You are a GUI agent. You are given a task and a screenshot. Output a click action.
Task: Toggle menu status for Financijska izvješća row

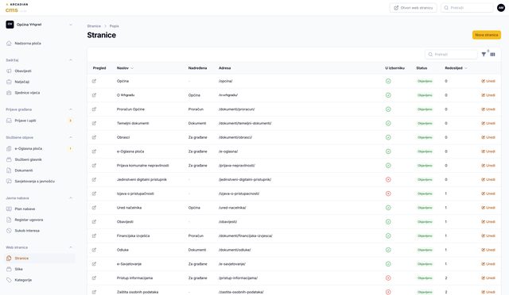pos(388,236)
